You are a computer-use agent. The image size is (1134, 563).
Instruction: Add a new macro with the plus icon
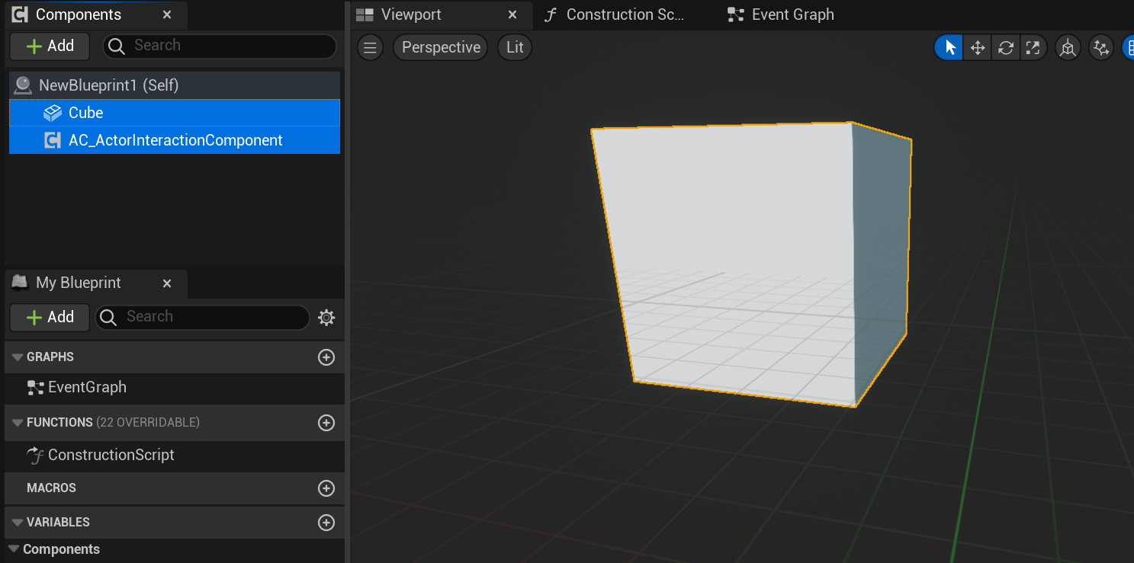tap(326, 488)
